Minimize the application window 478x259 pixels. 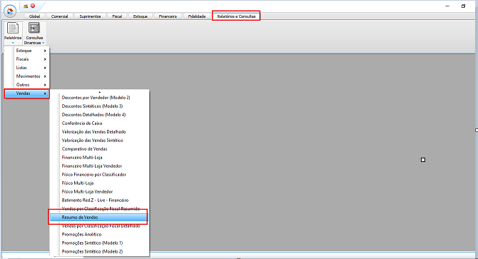coord(447,6)
